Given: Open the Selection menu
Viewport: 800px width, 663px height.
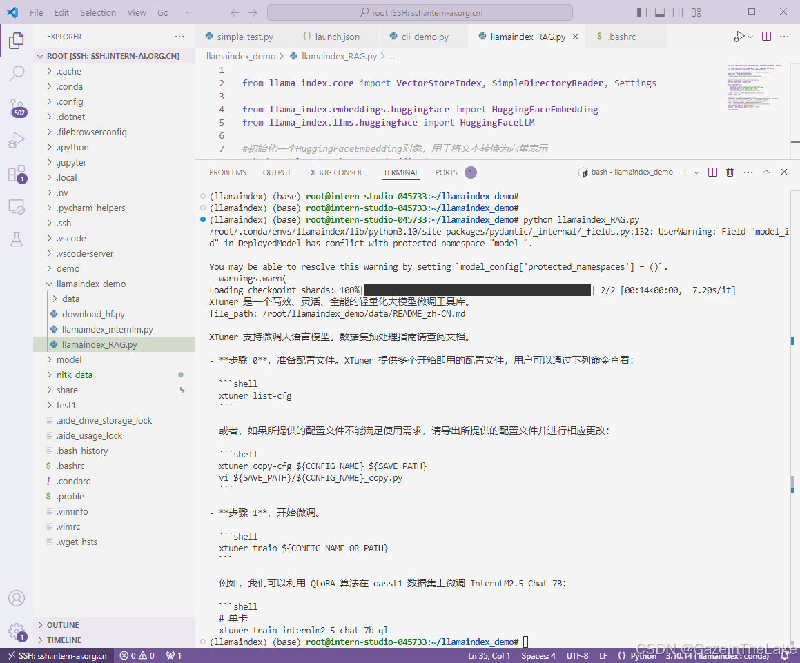Looking at the screenshot, I should [97, 12].
